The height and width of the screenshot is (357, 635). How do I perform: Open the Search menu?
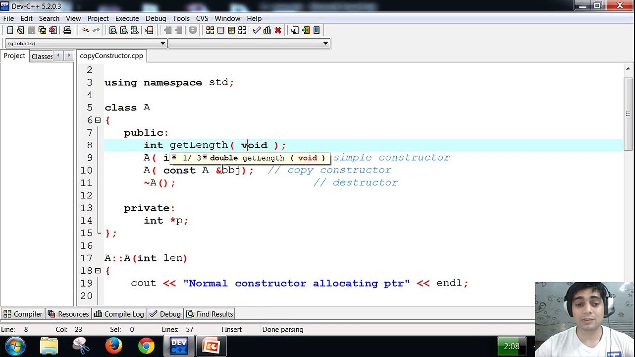[x=49, y=18]
